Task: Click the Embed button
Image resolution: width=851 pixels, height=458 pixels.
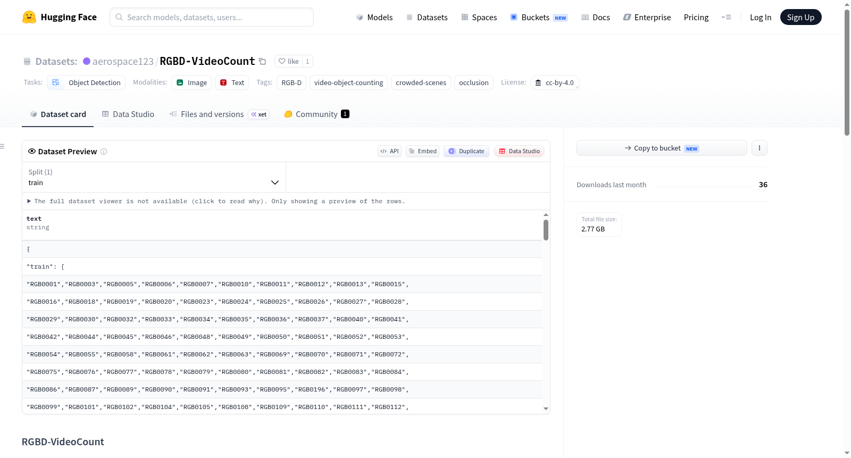Action: tap(423, 151)
